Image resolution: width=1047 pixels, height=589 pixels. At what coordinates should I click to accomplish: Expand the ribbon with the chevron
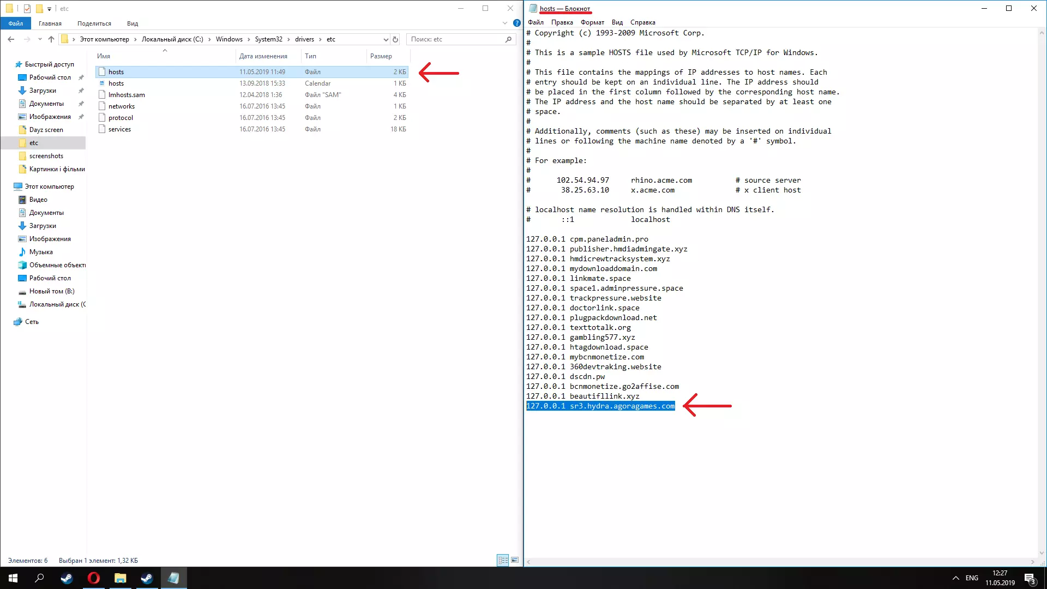point(505,23)
